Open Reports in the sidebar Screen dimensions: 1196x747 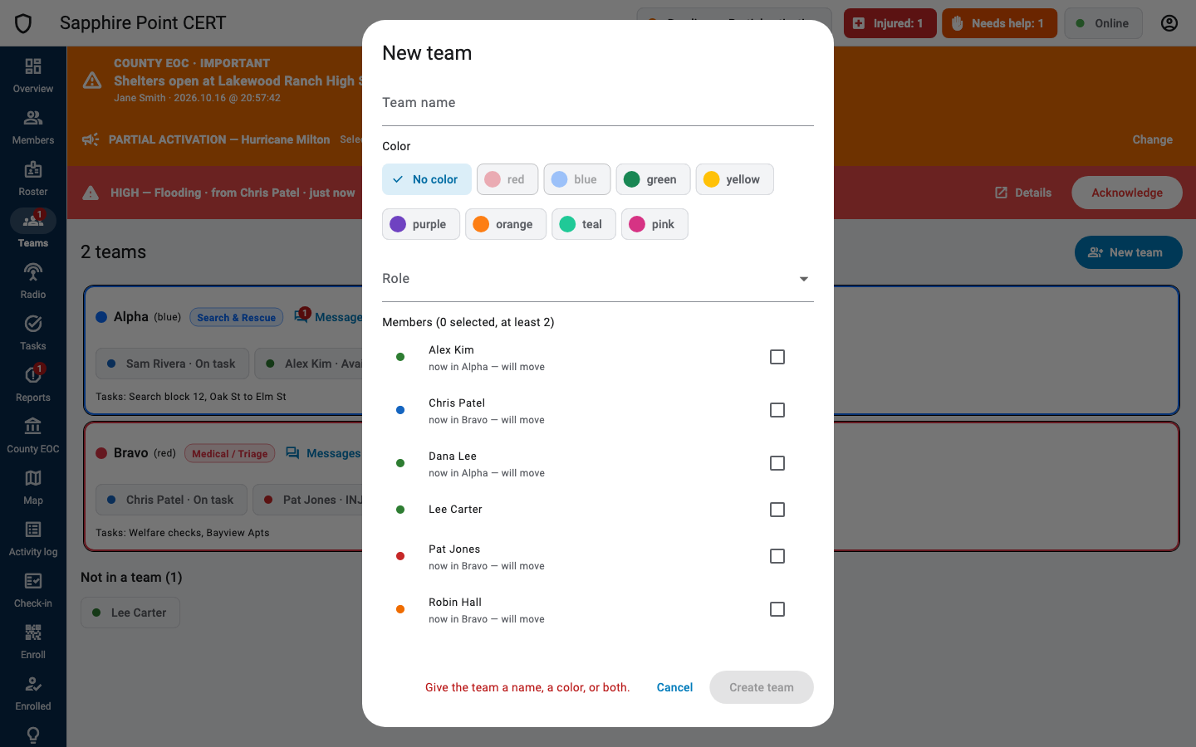pos(33,384)
